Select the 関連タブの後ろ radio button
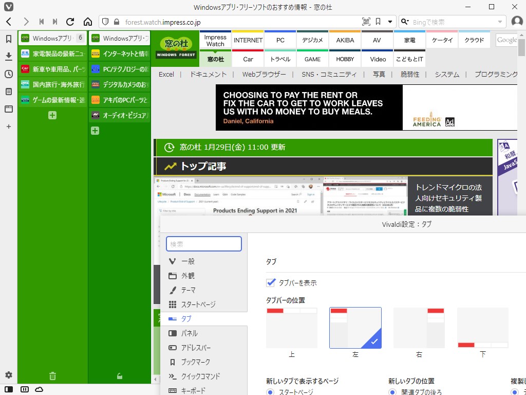 (x=392, y=391)
